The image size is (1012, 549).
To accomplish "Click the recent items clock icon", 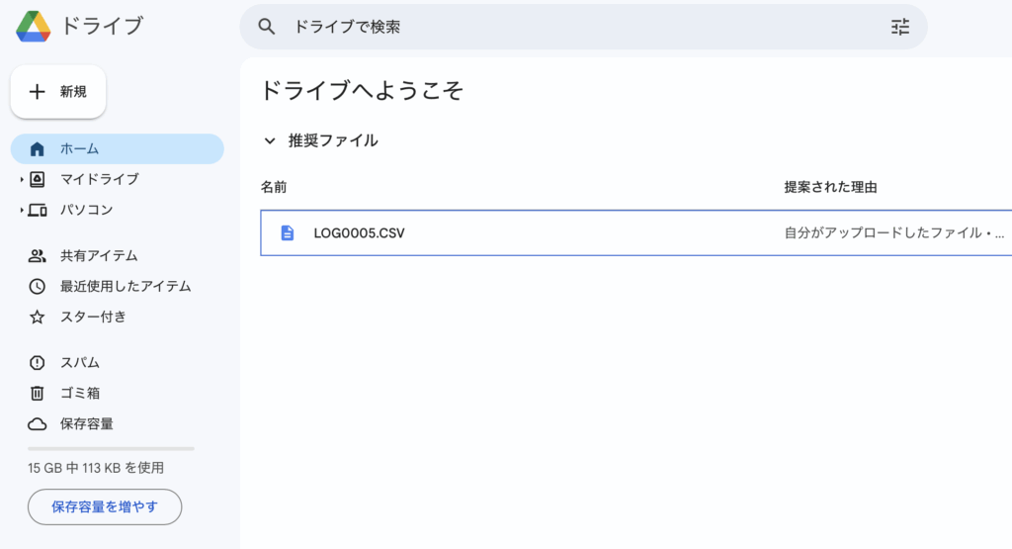I will [38, 287].
